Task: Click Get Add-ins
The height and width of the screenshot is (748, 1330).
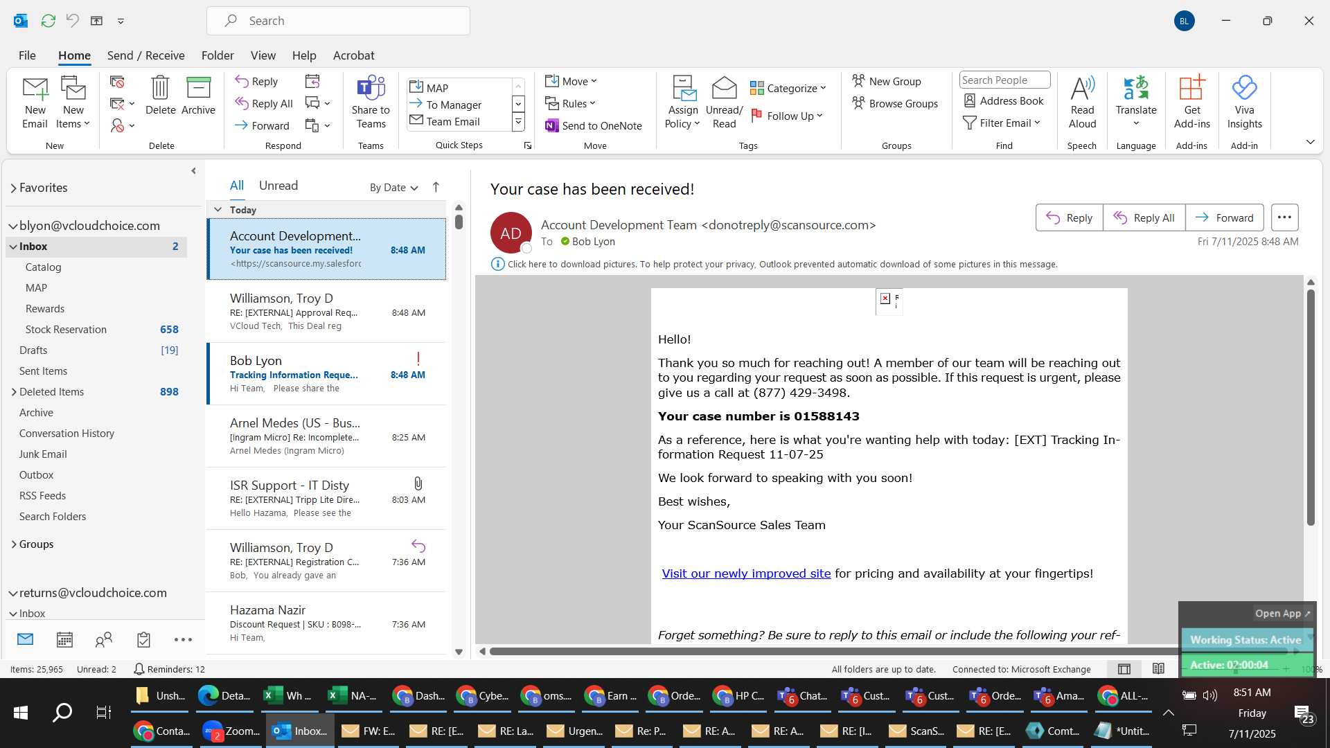Action: (1191, 103)
